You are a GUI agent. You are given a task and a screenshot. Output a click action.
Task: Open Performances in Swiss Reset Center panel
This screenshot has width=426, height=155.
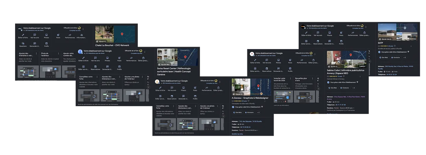(x=131, y=59)
